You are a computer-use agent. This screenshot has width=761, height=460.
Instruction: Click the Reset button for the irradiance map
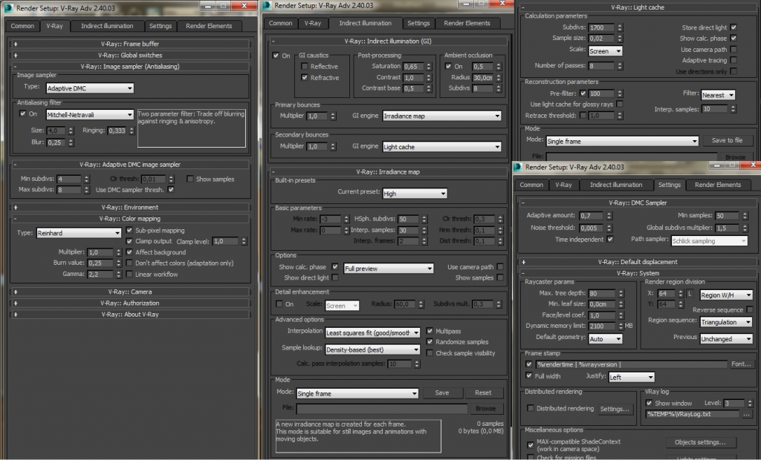[483, 392]
